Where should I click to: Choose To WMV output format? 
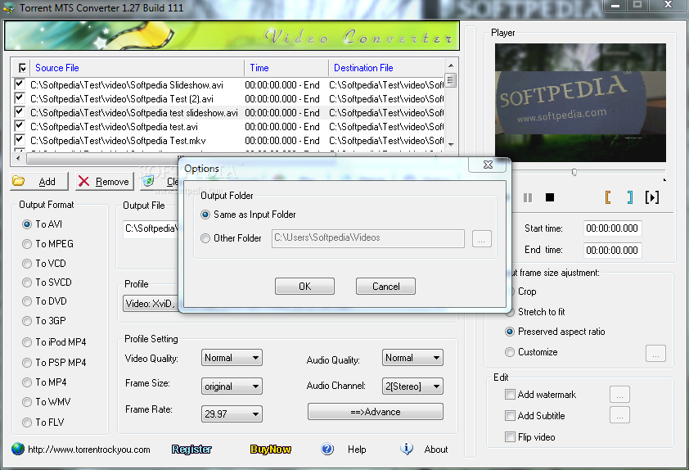[x=27, y=402]
